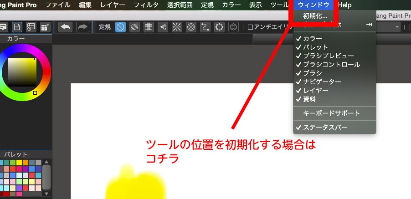Pick the lime green top-row palette swatch
411x199 pixels.
(x=13, y=163)
